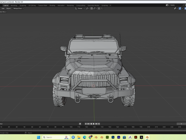
Task: Open the Modeling workspace tab
Action: click(14, 5)
